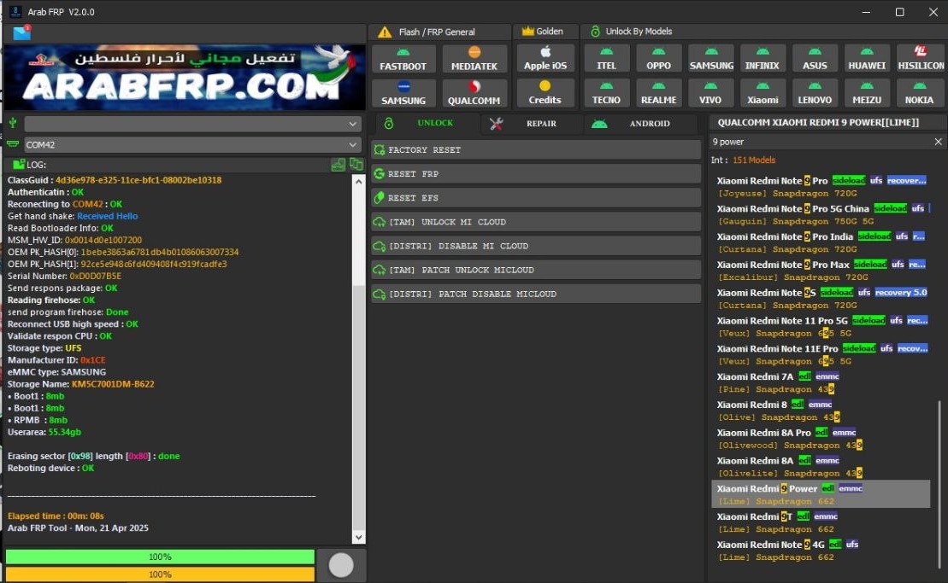Run [DISTRI] PATCH DISABLE MICLOUD
This screenshot has width=948, height=583.
click(x=536, y=294)
